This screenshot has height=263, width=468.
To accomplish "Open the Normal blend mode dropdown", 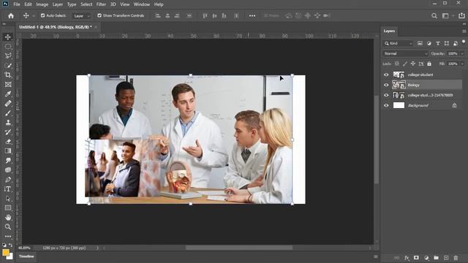I will click(x=405, y=53).
